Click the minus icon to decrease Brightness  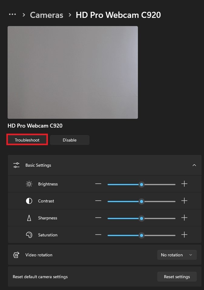[x=98, y=184]
